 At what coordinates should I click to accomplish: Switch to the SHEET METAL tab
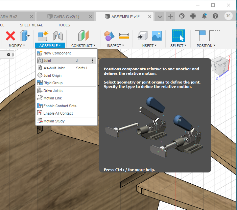point(31,25)
